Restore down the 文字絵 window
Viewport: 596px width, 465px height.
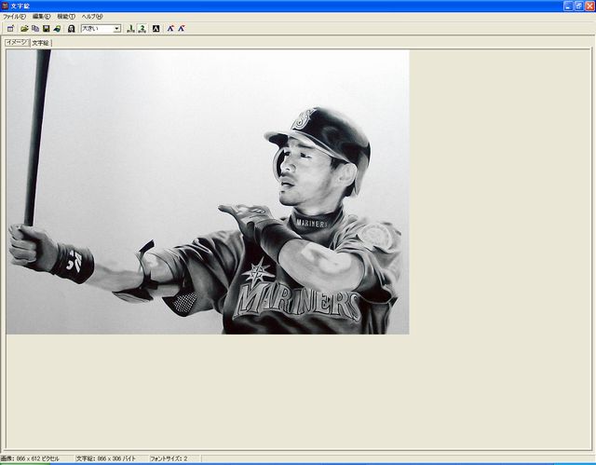[x=578, y=6]
